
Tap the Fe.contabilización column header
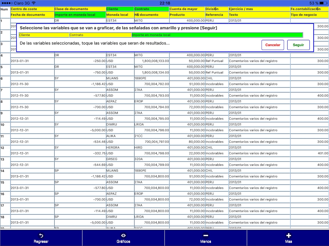point(310,9)
